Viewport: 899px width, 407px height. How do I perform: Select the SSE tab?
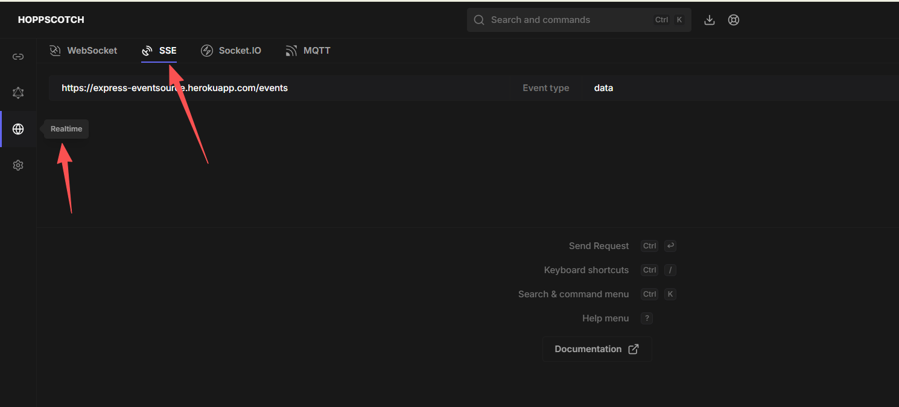click(x=159, y=51)
